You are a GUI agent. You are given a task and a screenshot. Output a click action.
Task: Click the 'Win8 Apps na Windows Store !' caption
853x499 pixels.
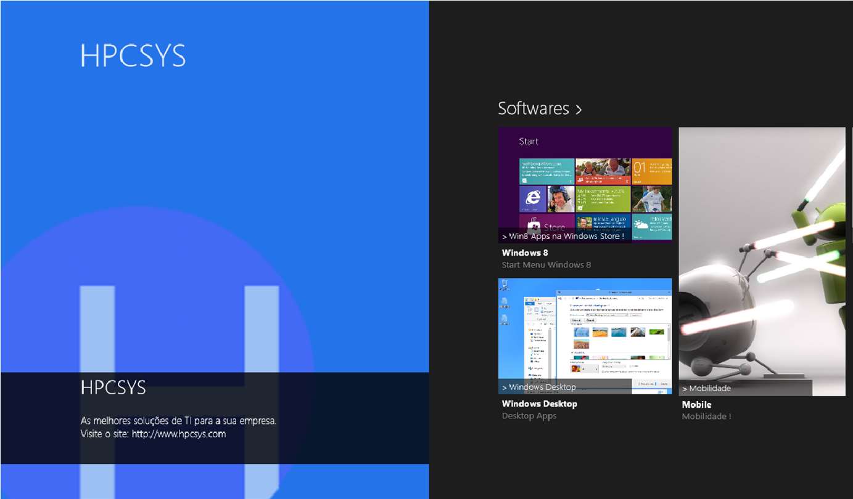[564, 236]
